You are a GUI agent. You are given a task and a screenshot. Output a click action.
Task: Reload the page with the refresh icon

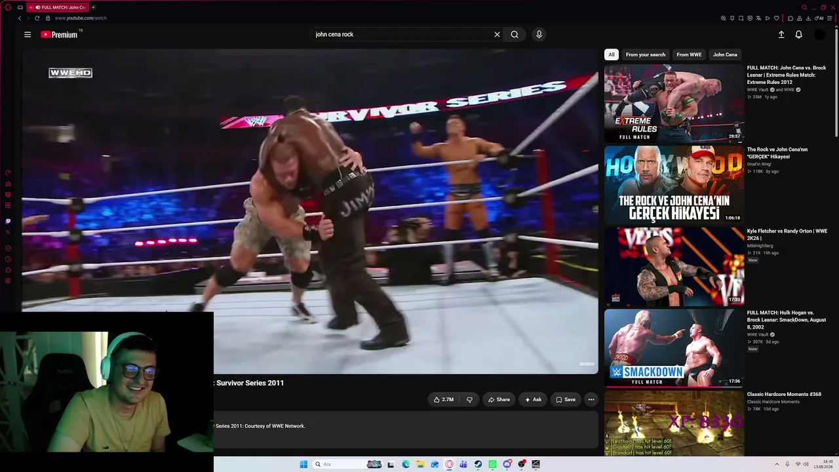[37, 18]
